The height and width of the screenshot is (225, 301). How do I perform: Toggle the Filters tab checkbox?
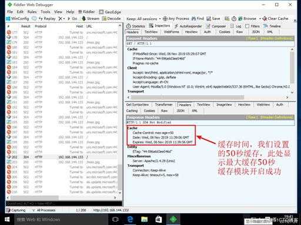[247, 26]
